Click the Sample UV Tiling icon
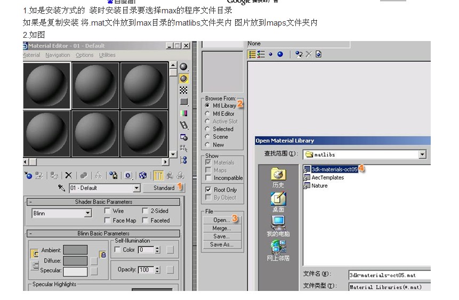This screenshot has width=459, height=300. point(183,102)
